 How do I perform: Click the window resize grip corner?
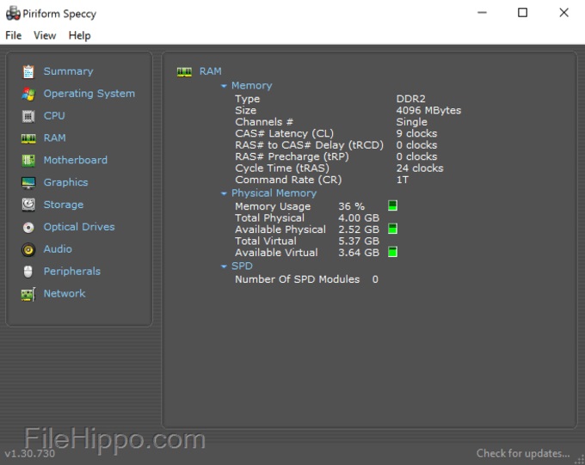581,461
